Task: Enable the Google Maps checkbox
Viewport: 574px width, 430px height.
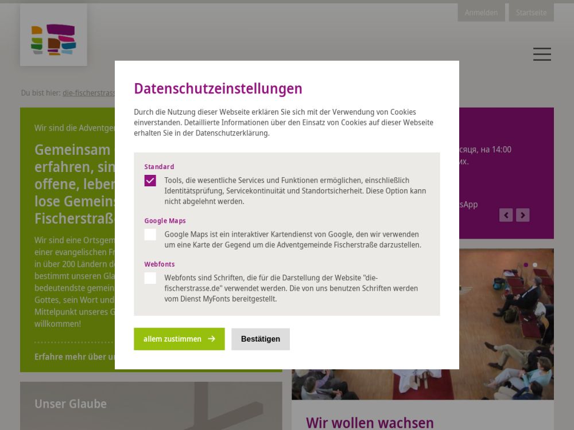Action: coord(150,234)
